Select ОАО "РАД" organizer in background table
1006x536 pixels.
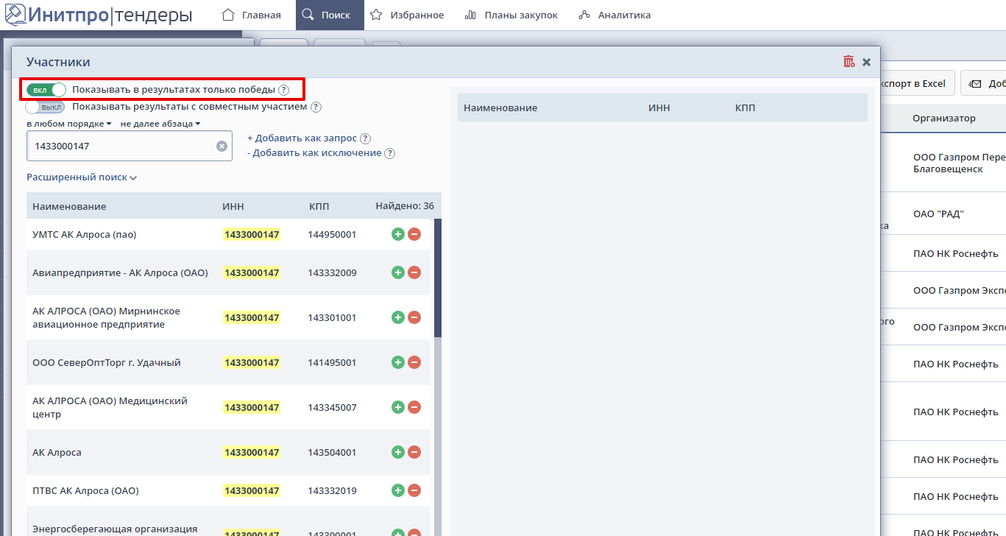click(x=938, y=214)
